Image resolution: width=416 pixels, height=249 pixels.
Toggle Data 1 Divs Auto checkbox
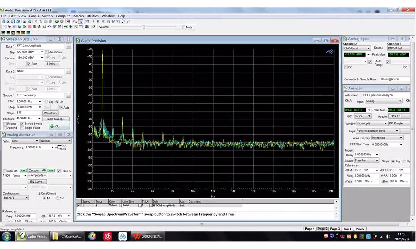[29, 64]
